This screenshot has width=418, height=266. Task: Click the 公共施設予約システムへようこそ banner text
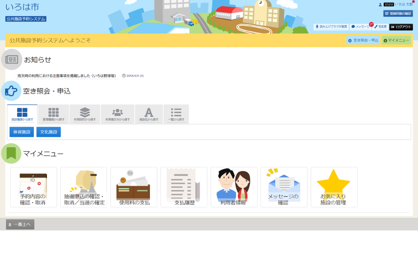coord(50,41)
